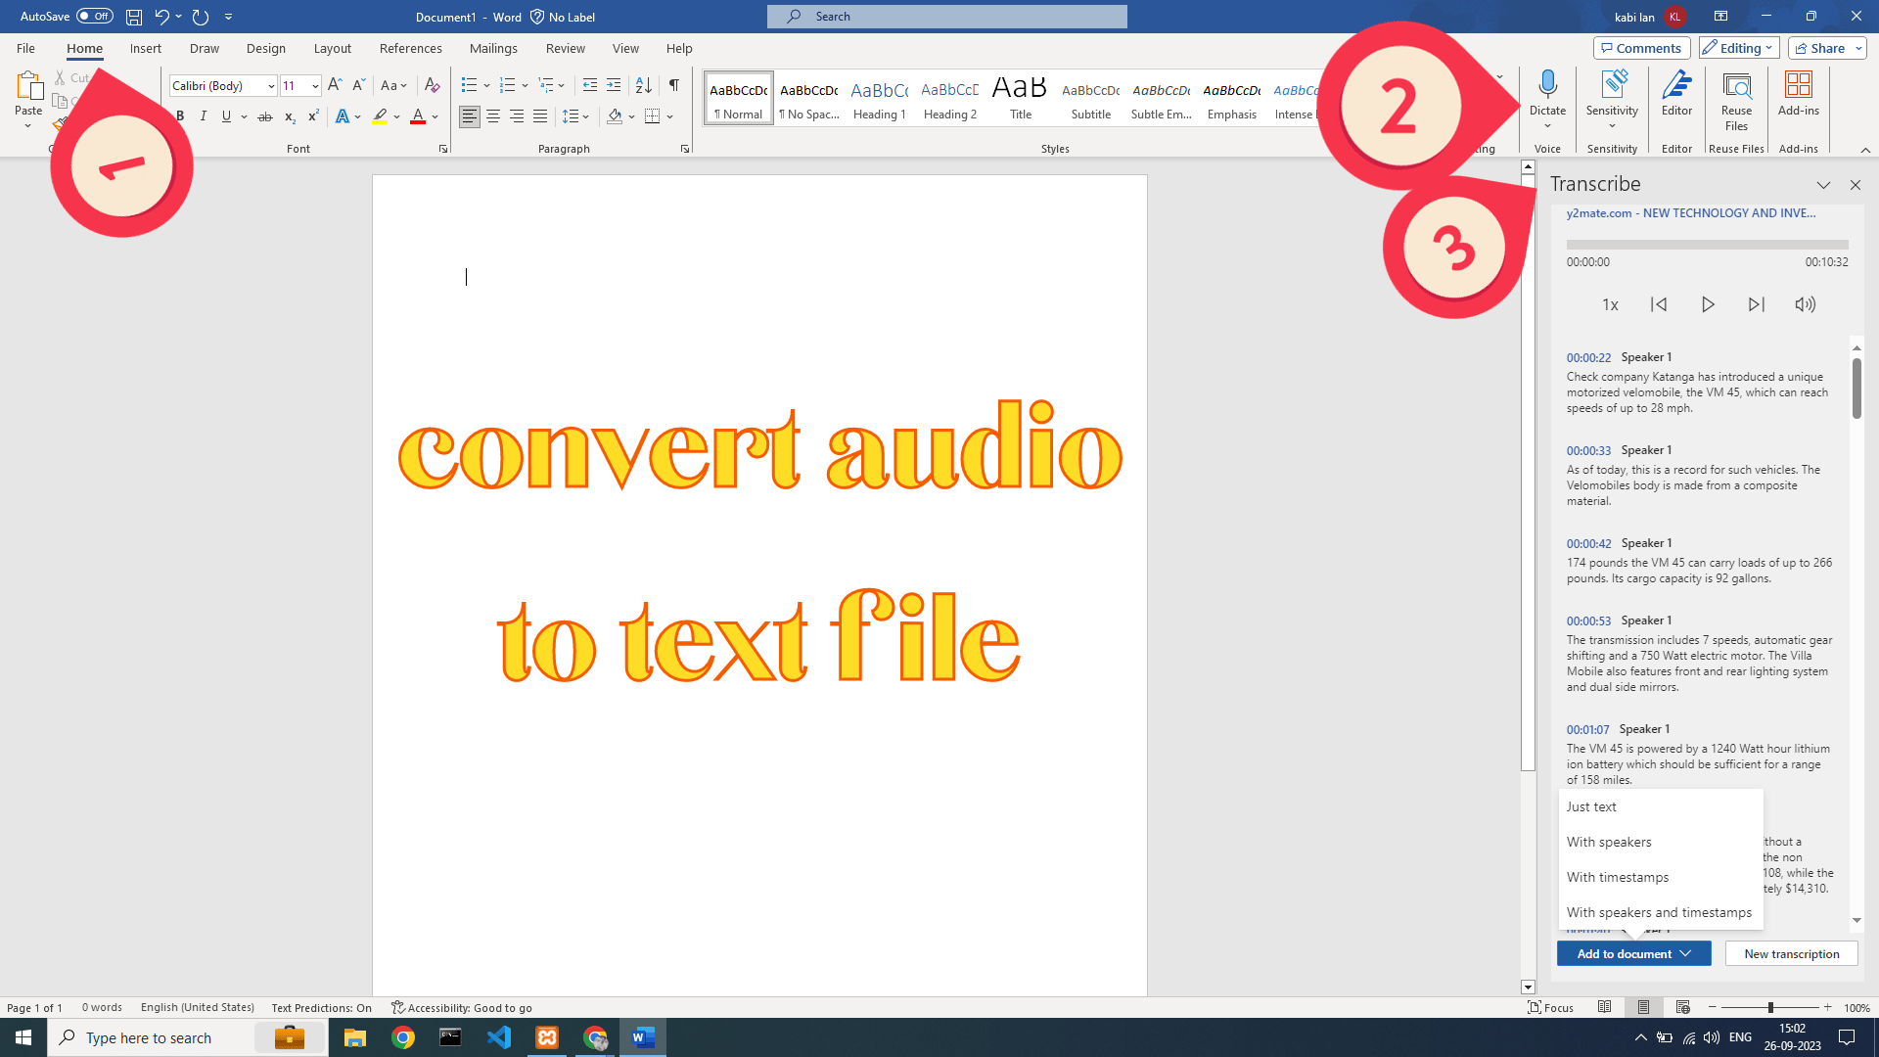Expand the Add to document options chevron

click(1685, 952)
